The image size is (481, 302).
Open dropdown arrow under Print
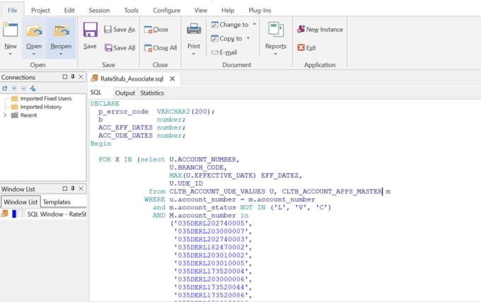point(194,54)
